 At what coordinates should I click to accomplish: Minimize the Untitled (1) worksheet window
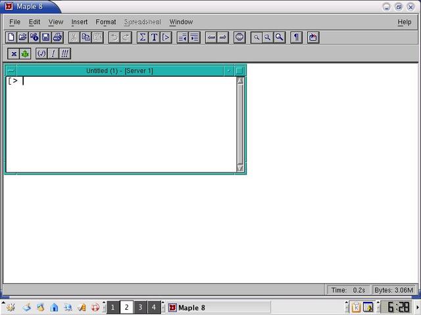229,71
